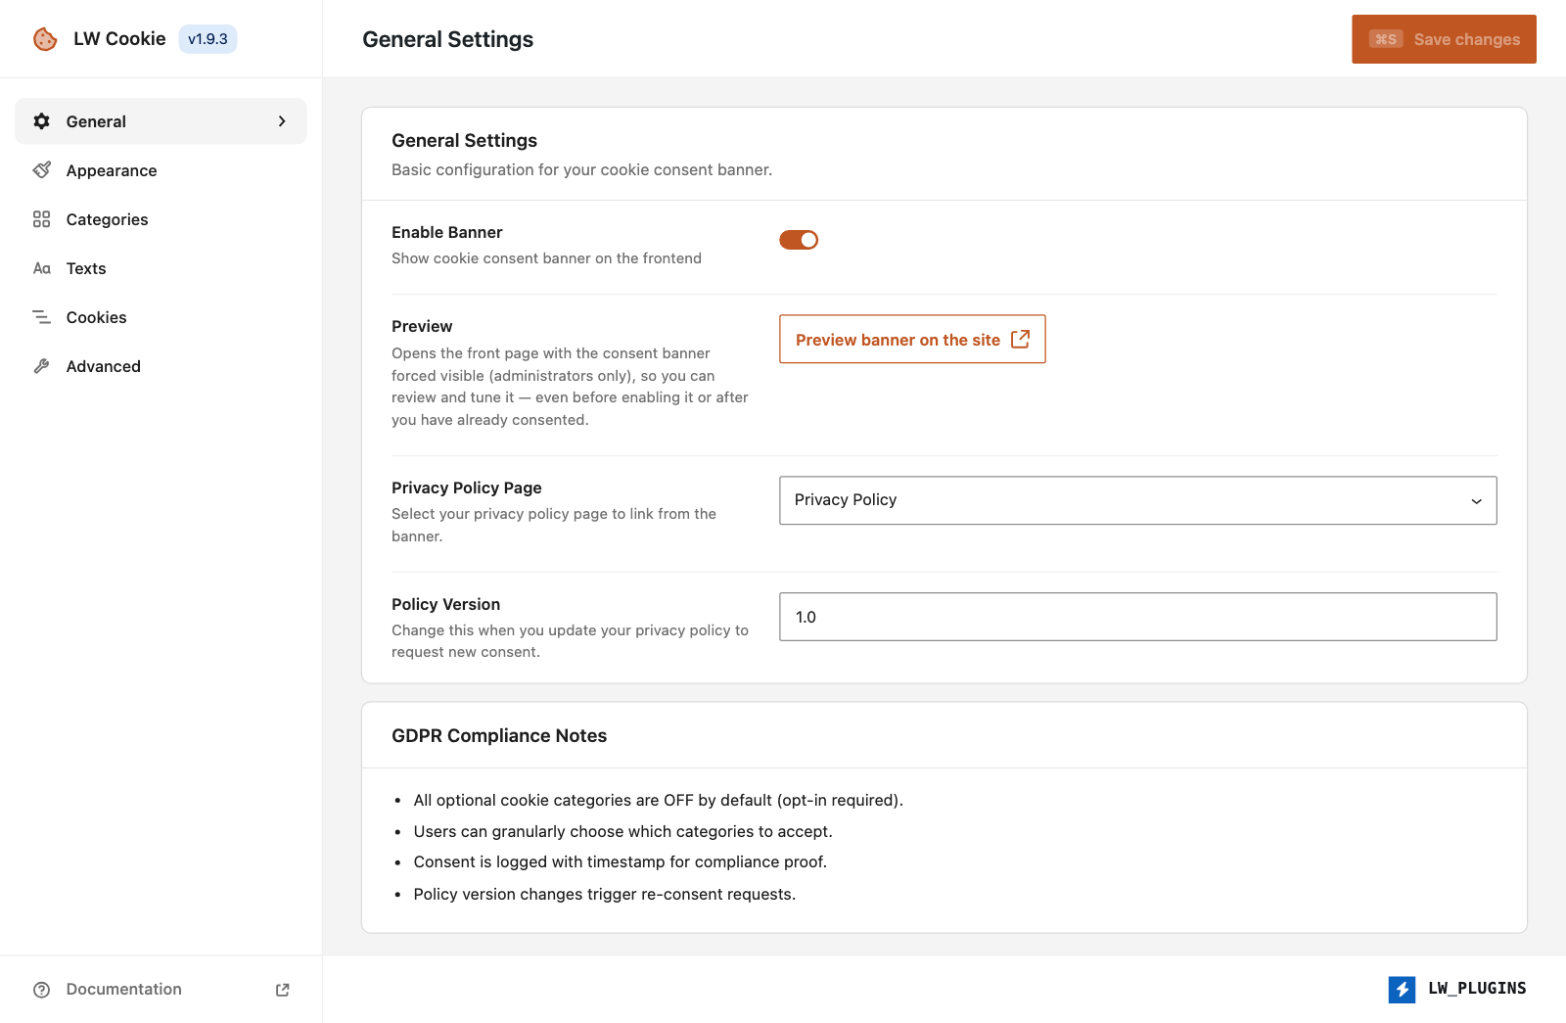Open the Appearance settings section

pyautogui.click(x=161, y=170)
